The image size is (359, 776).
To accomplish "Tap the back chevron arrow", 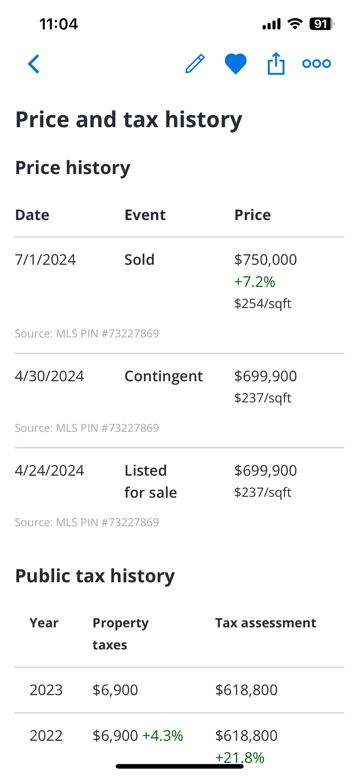I will pos(34,64).
